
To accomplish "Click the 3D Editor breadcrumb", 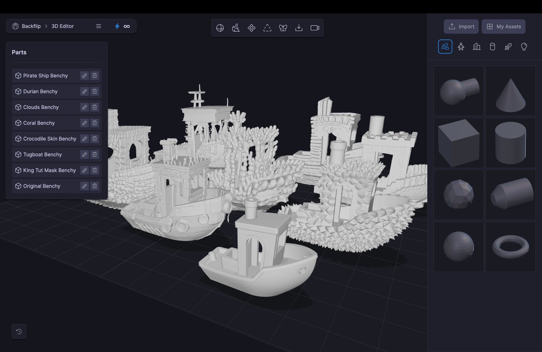I will pyautogui.click(x=62, y=26).
